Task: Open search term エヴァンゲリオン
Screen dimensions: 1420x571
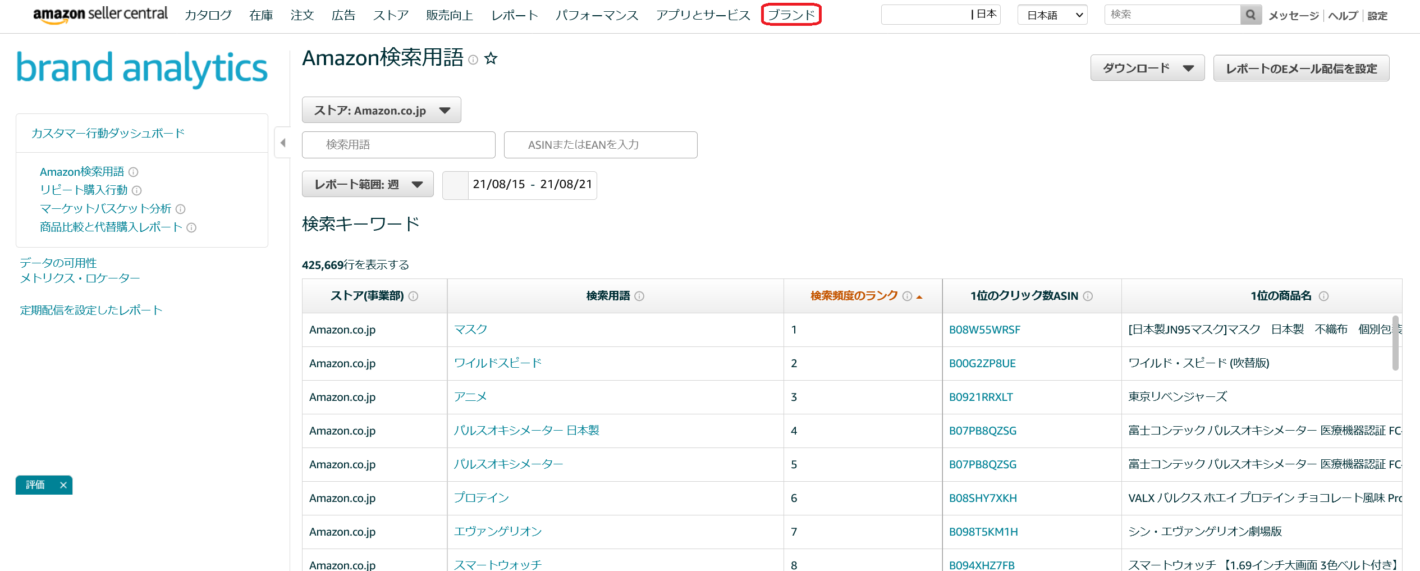Action: (498, 532)
